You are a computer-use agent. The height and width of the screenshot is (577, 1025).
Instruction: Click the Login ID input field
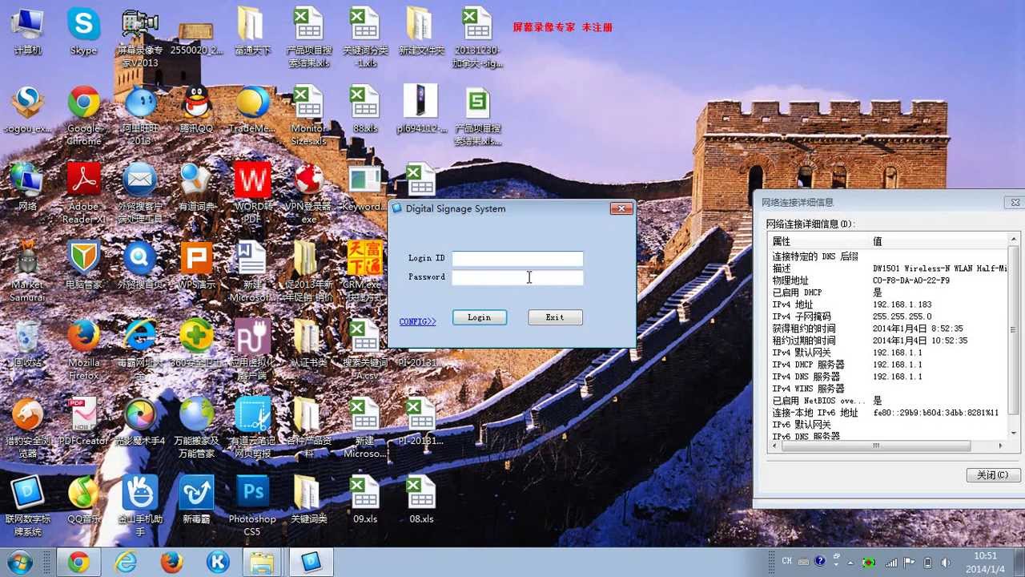point(517,259)
